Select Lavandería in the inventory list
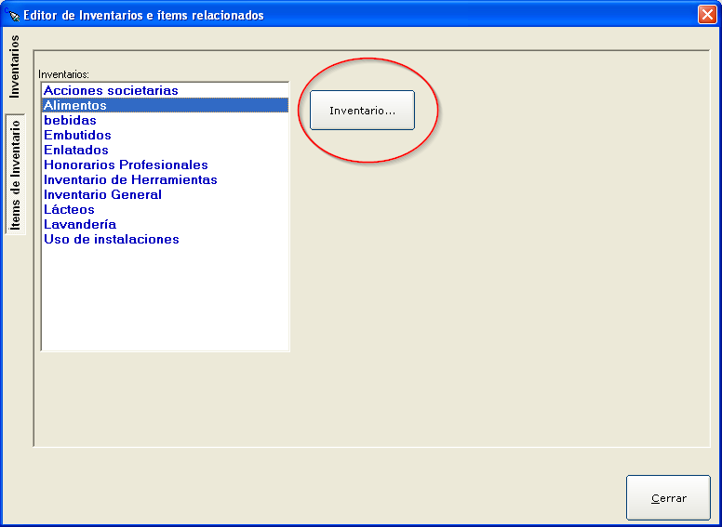Screen dimensions: 722x527 [x=165, y=224]
